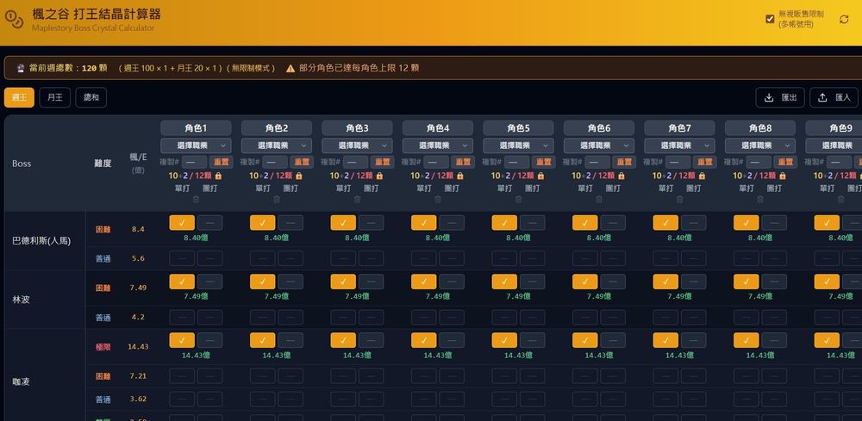This screenshot has height=421, width=862.
Task: Click the 匯入 import button
Action: tap(834, 97)
